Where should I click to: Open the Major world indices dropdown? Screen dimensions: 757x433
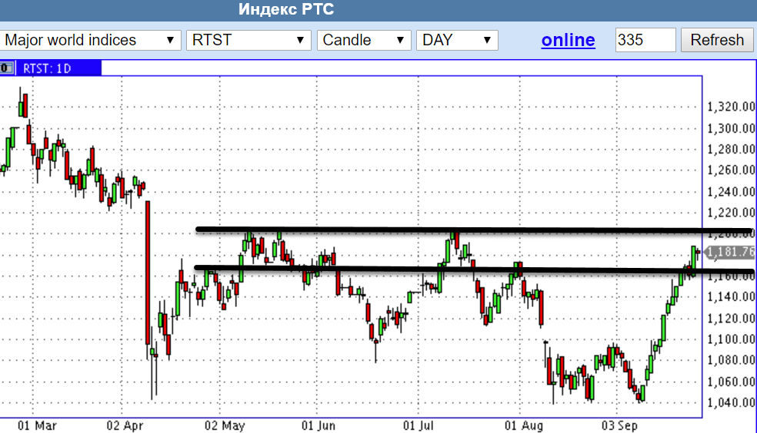(x=89, y=41)
